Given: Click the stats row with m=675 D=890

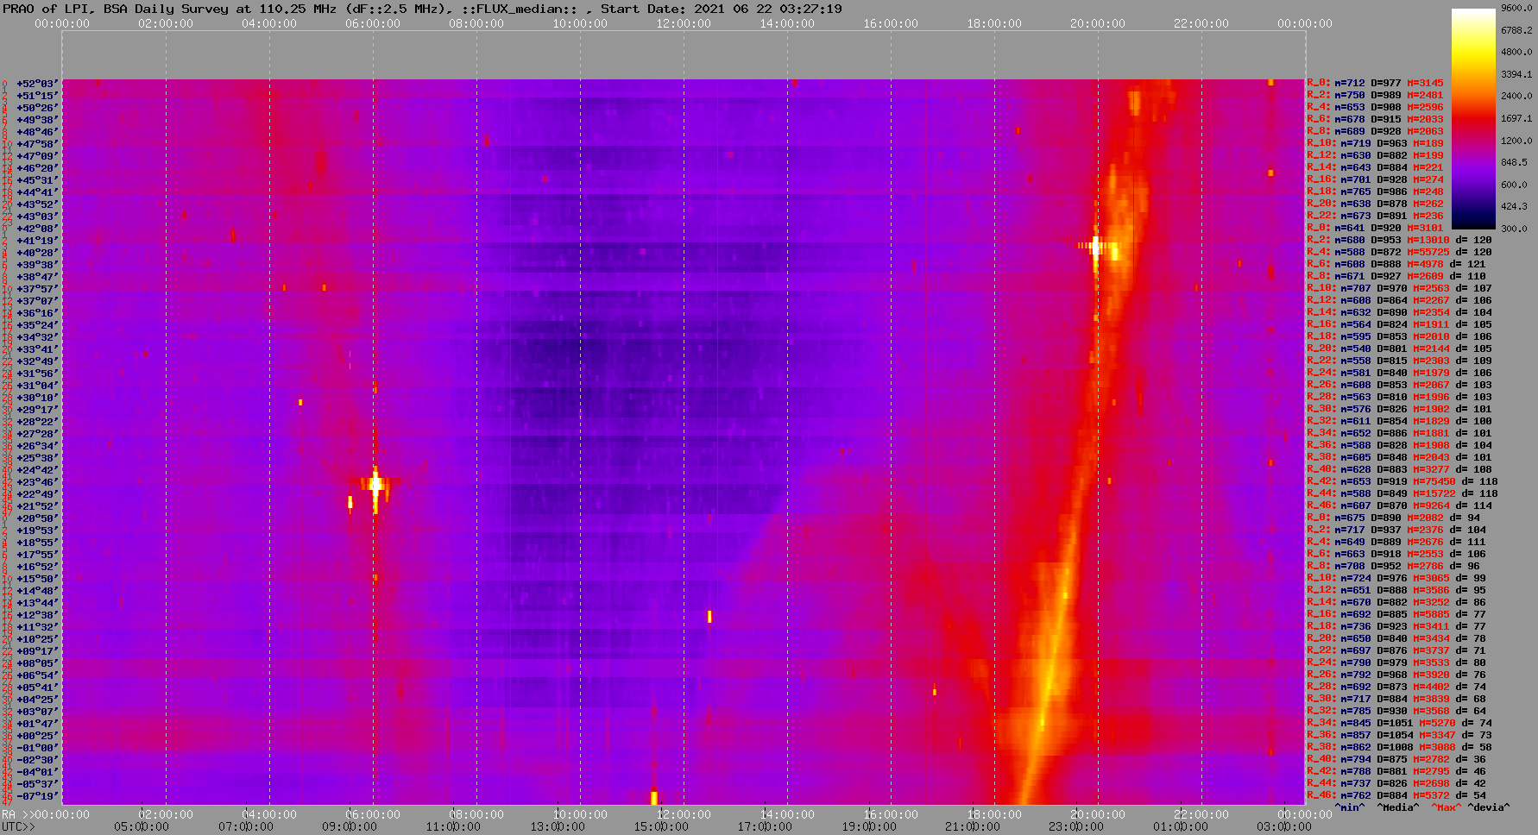Looking at the screenshot, I should tap(1393, 518).
